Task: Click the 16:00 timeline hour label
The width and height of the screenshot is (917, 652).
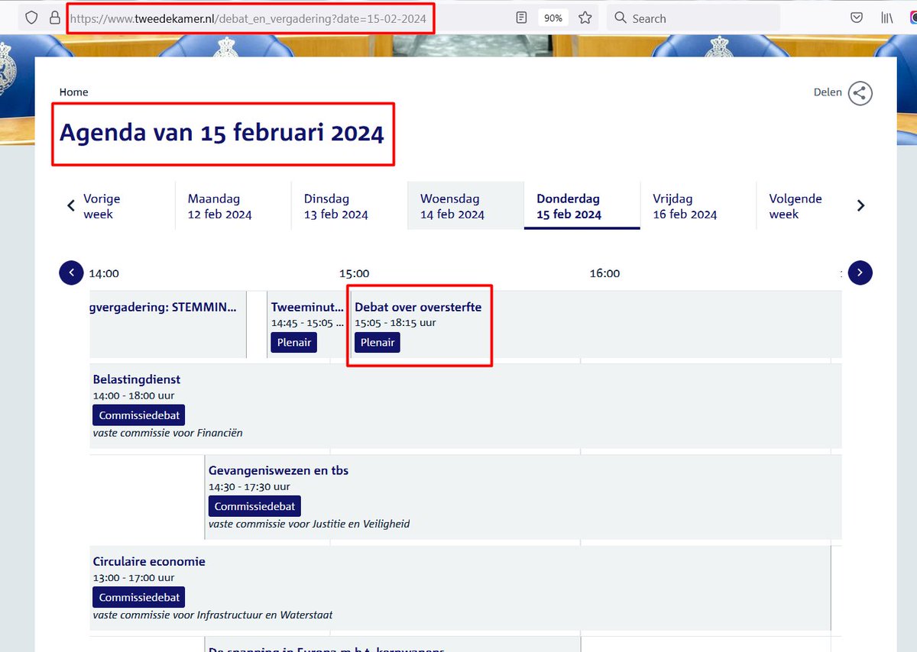Action: [x=604, y=273]
